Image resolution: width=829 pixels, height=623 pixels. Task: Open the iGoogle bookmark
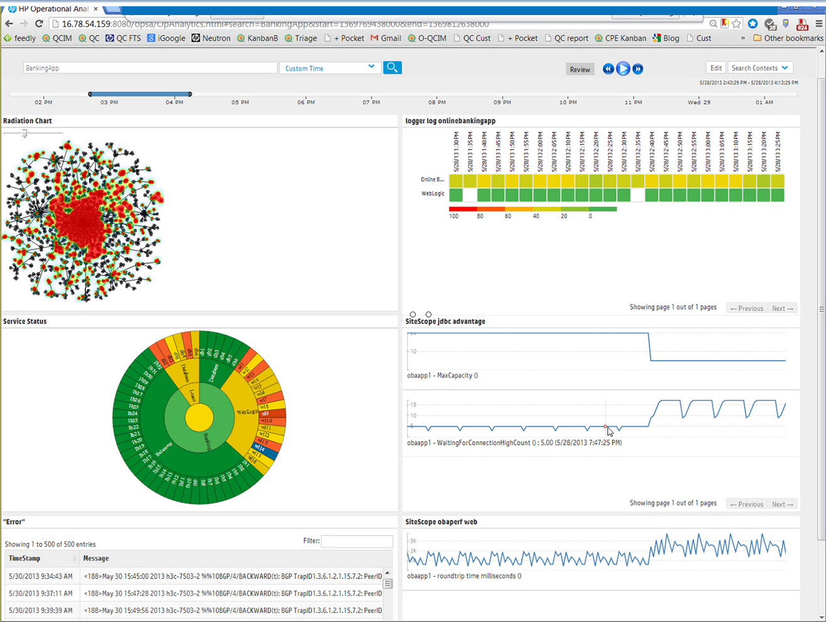[166, 38]
